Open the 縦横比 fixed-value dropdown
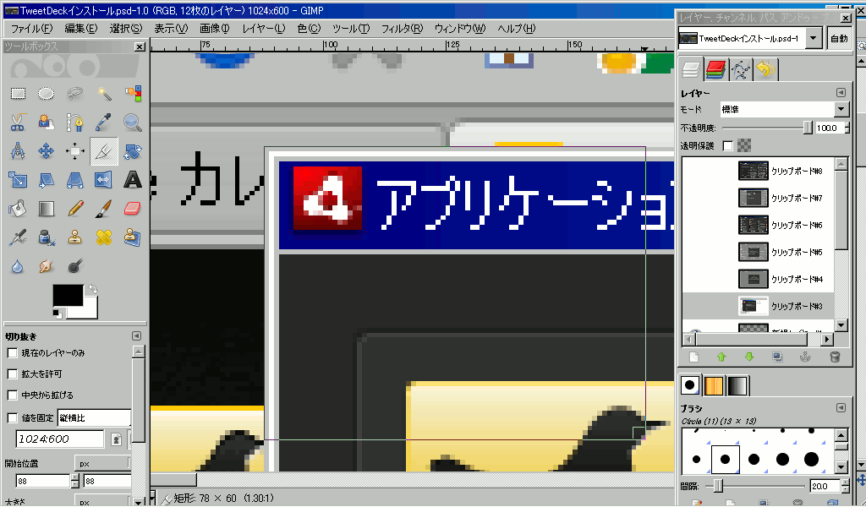 [95, 418]
